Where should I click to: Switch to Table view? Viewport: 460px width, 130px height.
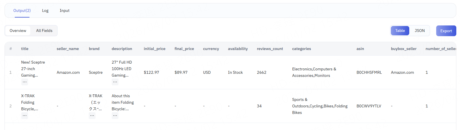tap(400, 31)
